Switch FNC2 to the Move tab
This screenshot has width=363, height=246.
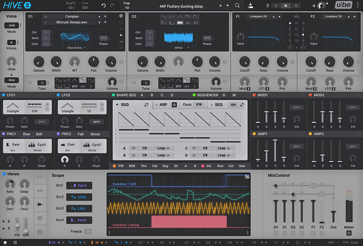(x=95, y=134)
